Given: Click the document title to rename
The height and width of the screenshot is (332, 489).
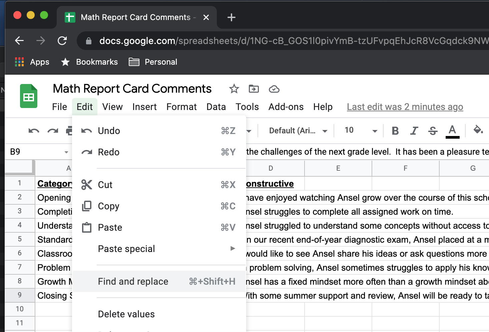Looking at the screenshot, I should pos(132,89).
